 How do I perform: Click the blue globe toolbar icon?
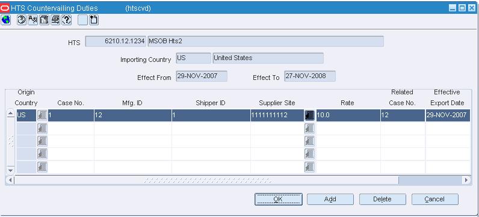click(5, 20)
